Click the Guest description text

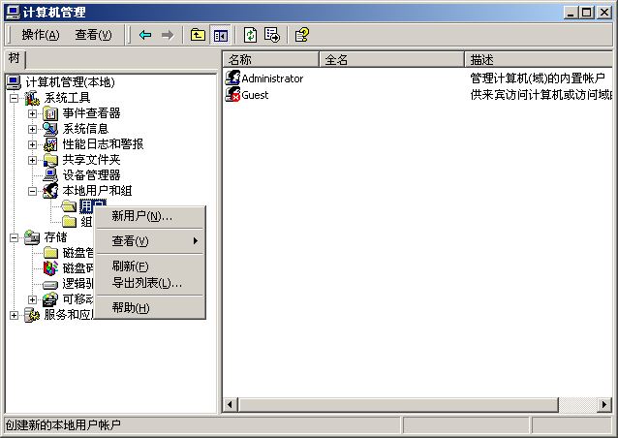[x=541, y=95]
